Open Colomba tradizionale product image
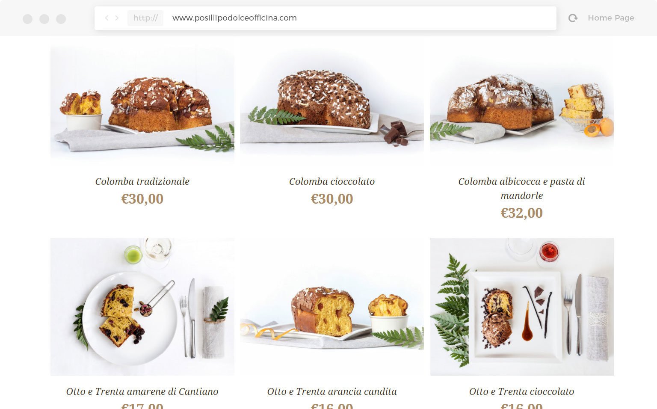 (142, 101)
